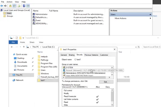Close the test1 Properties dialog
Image resolution: width=161 pixels, height=107 pixels.
coord(115,49)
